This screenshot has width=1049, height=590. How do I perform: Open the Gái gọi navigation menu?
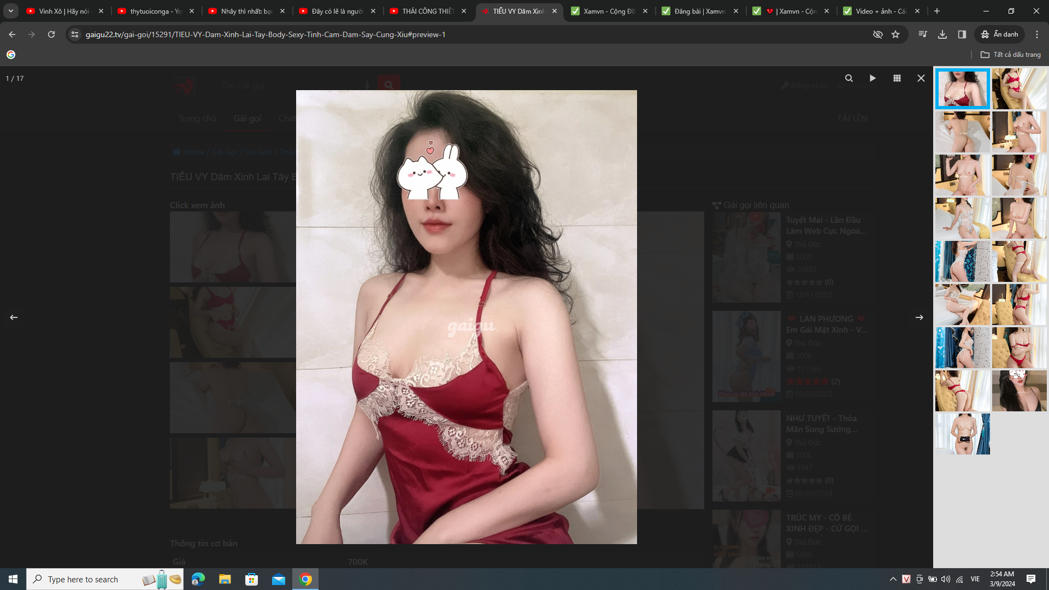click(247, 118)
